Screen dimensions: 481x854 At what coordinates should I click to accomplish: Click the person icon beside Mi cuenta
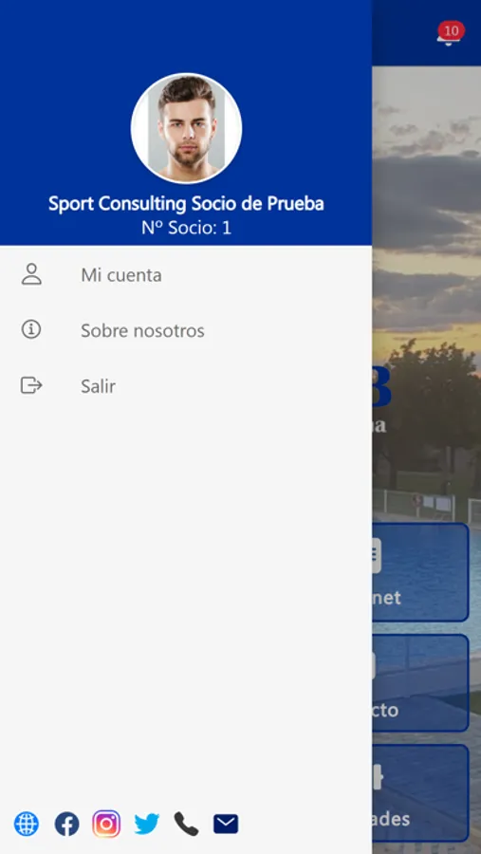[31, 274]
